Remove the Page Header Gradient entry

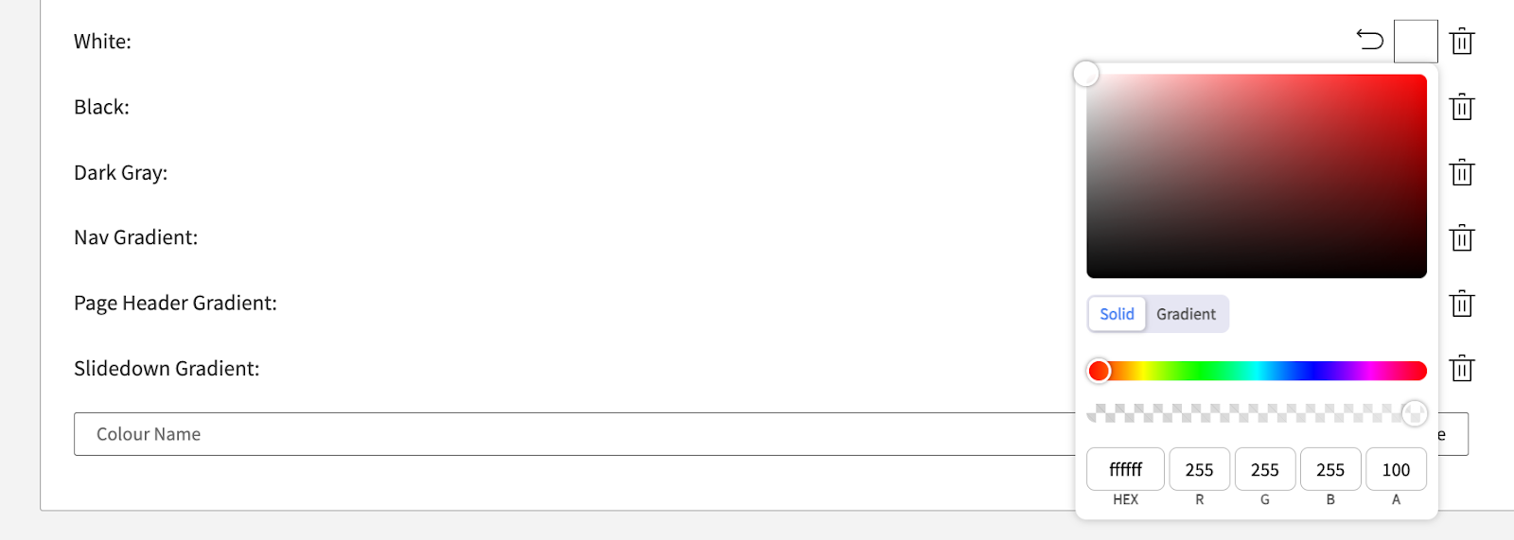(1462, 304)
